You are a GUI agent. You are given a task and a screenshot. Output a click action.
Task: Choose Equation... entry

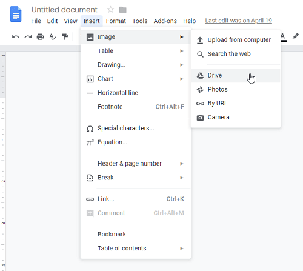[136, 142]
